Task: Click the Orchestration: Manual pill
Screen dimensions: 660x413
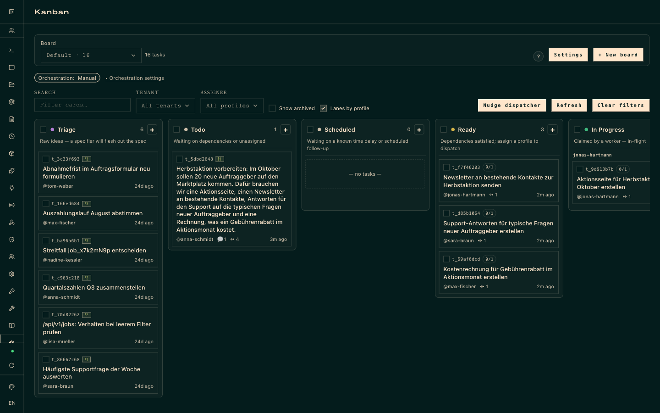Action: tap(67, 78)
